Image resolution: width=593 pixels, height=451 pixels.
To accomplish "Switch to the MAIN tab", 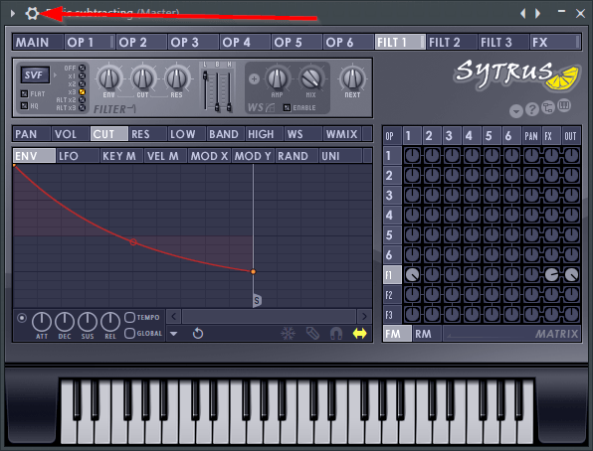I will pyautogui.click(x=38, y=42).
